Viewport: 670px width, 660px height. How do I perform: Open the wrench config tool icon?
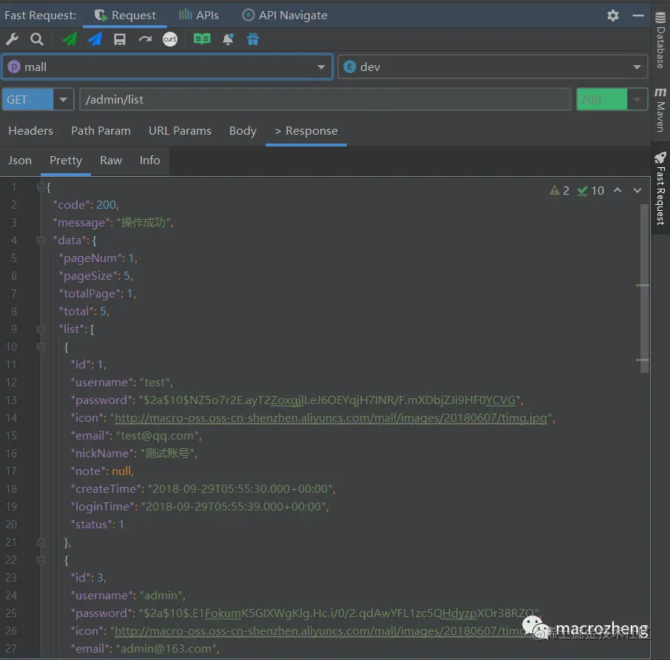(12, 39)
